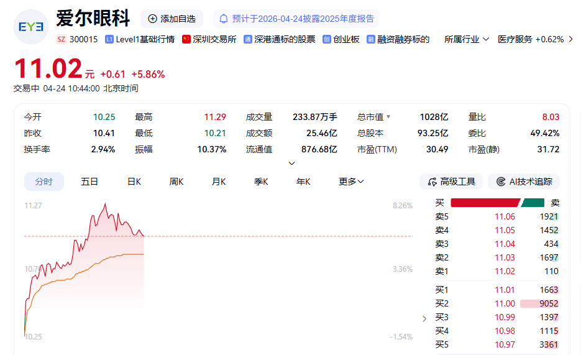581x355 pixels.
Task: Click 深圳交易所 label
Action: [x=214, y=39]
